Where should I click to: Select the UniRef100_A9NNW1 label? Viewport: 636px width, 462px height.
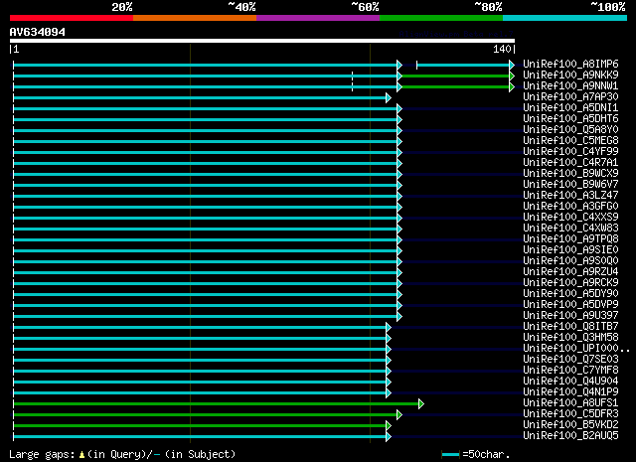(570, 86)
